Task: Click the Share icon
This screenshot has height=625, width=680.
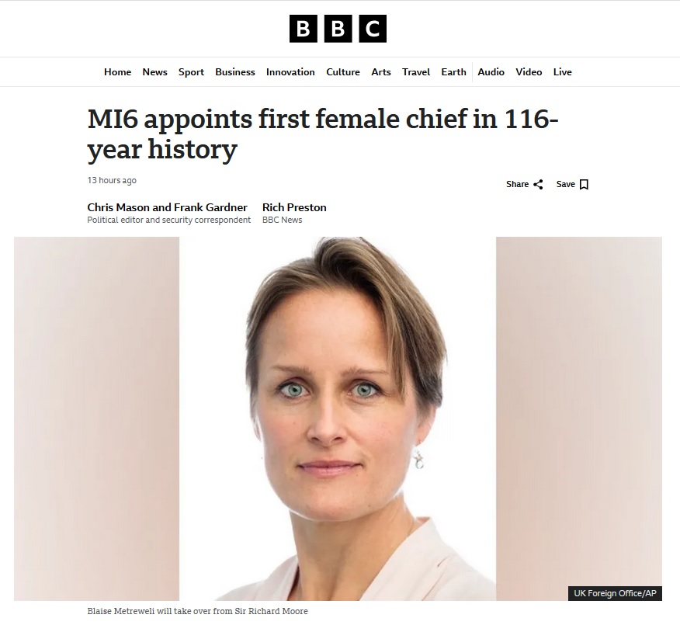Action: pyautogui.click(x=538, y=185)
